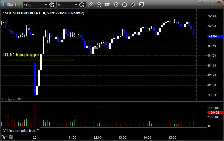
Task: Click the 91.40 price axis label
Action: [212, 65]
